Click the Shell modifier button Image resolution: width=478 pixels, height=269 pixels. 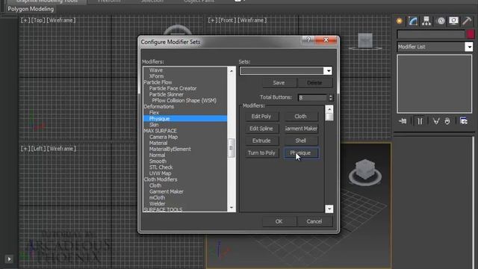coord(301,141)
